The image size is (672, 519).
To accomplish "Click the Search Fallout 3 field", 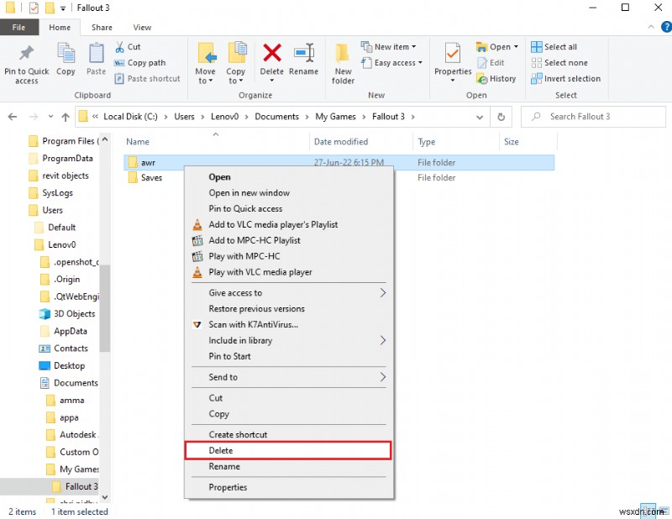I will 593,117.
